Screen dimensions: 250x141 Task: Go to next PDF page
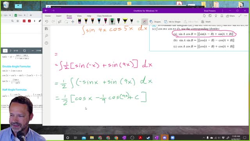pos(11,51)
